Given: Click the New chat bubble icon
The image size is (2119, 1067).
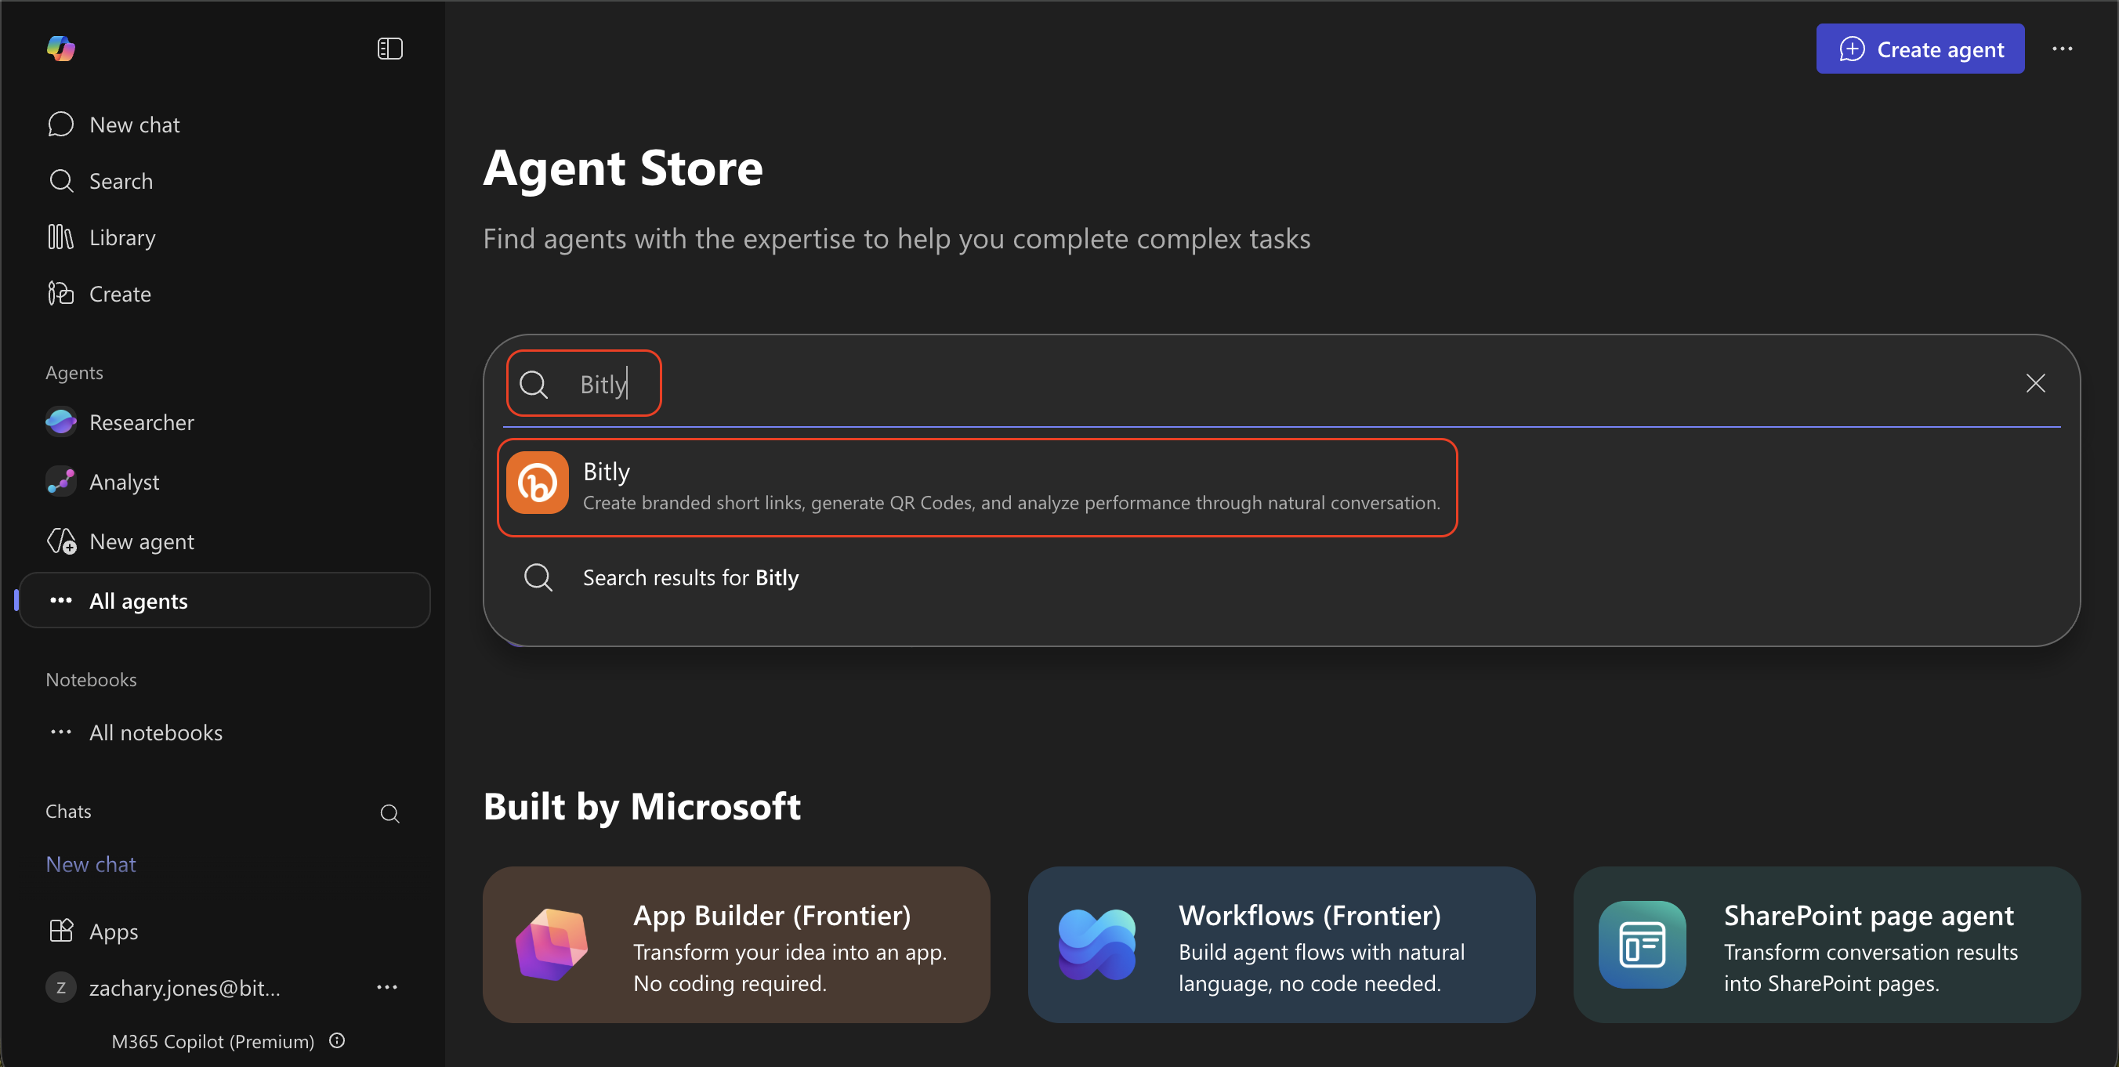Looking at the screenshot, I should 61,124.
